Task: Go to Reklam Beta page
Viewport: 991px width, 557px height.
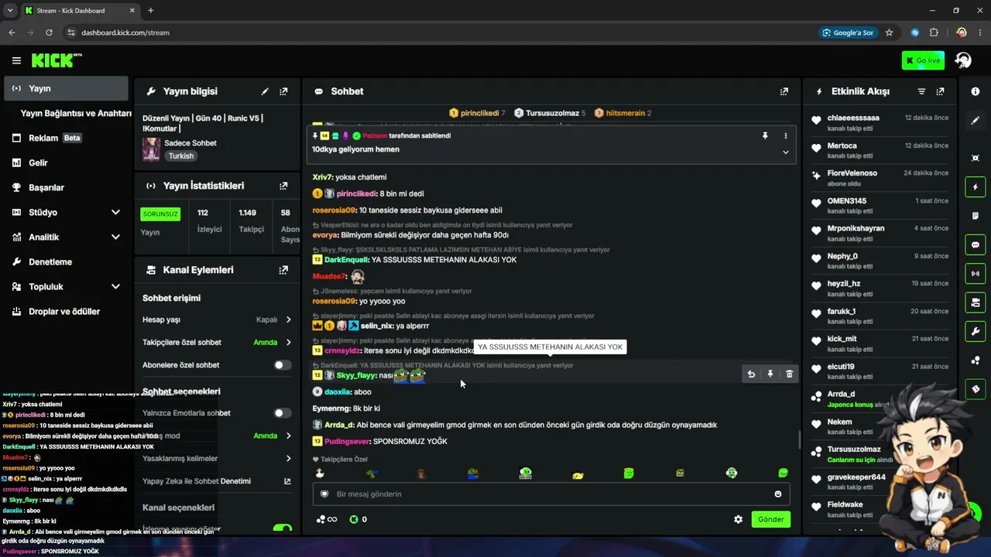Action: click(66, 138)
